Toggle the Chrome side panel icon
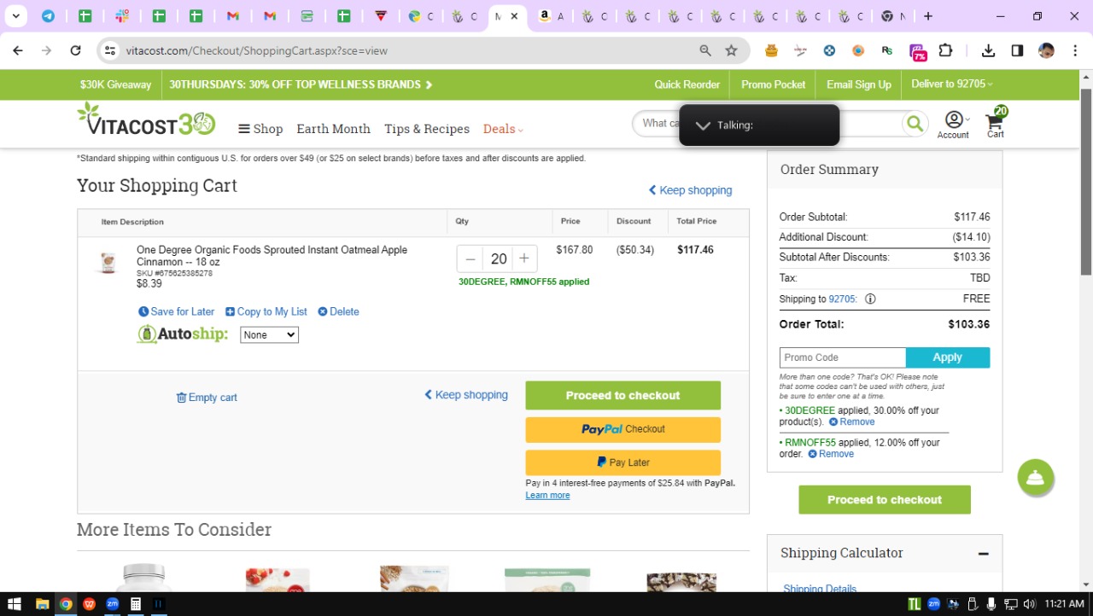1093x616 pixels. click(1017, 50)
